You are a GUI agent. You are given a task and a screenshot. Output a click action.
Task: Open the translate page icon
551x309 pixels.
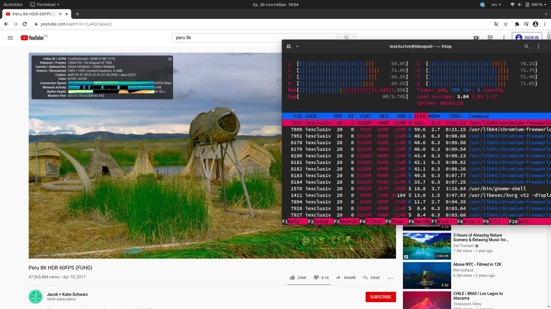496,24
